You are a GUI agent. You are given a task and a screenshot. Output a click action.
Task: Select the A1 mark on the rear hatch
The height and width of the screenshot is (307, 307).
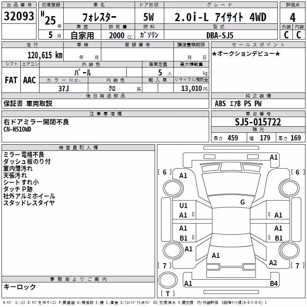coord(216,256)
